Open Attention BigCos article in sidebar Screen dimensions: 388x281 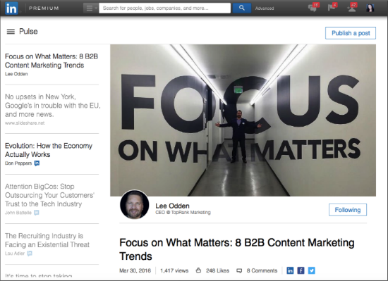(49, 195)
